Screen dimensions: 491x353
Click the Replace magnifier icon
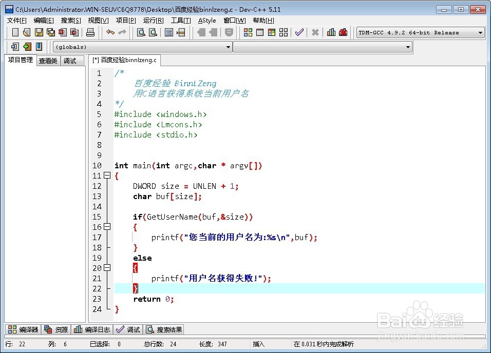click(x=153, y=32)
